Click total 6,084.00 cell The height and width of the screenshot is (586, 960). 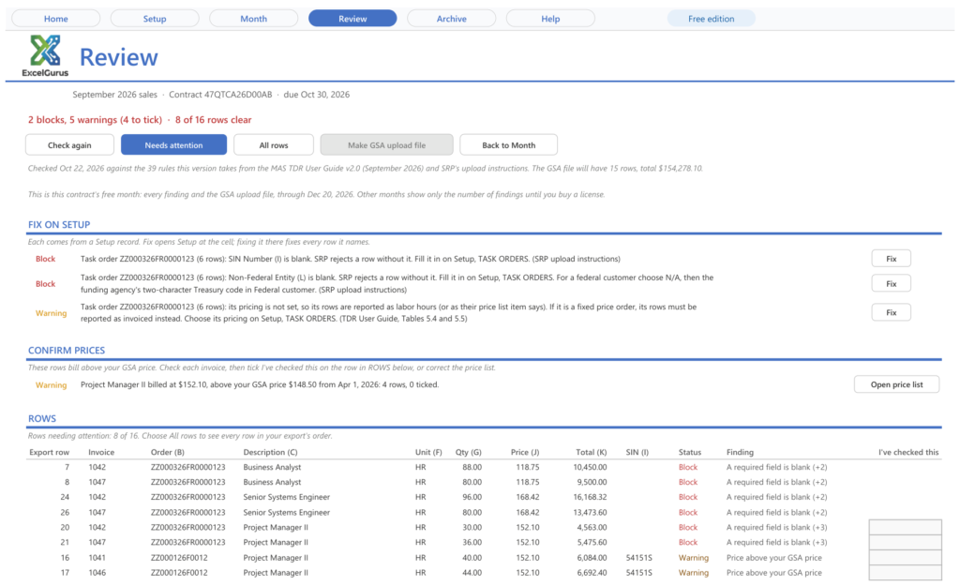(592, 557)
